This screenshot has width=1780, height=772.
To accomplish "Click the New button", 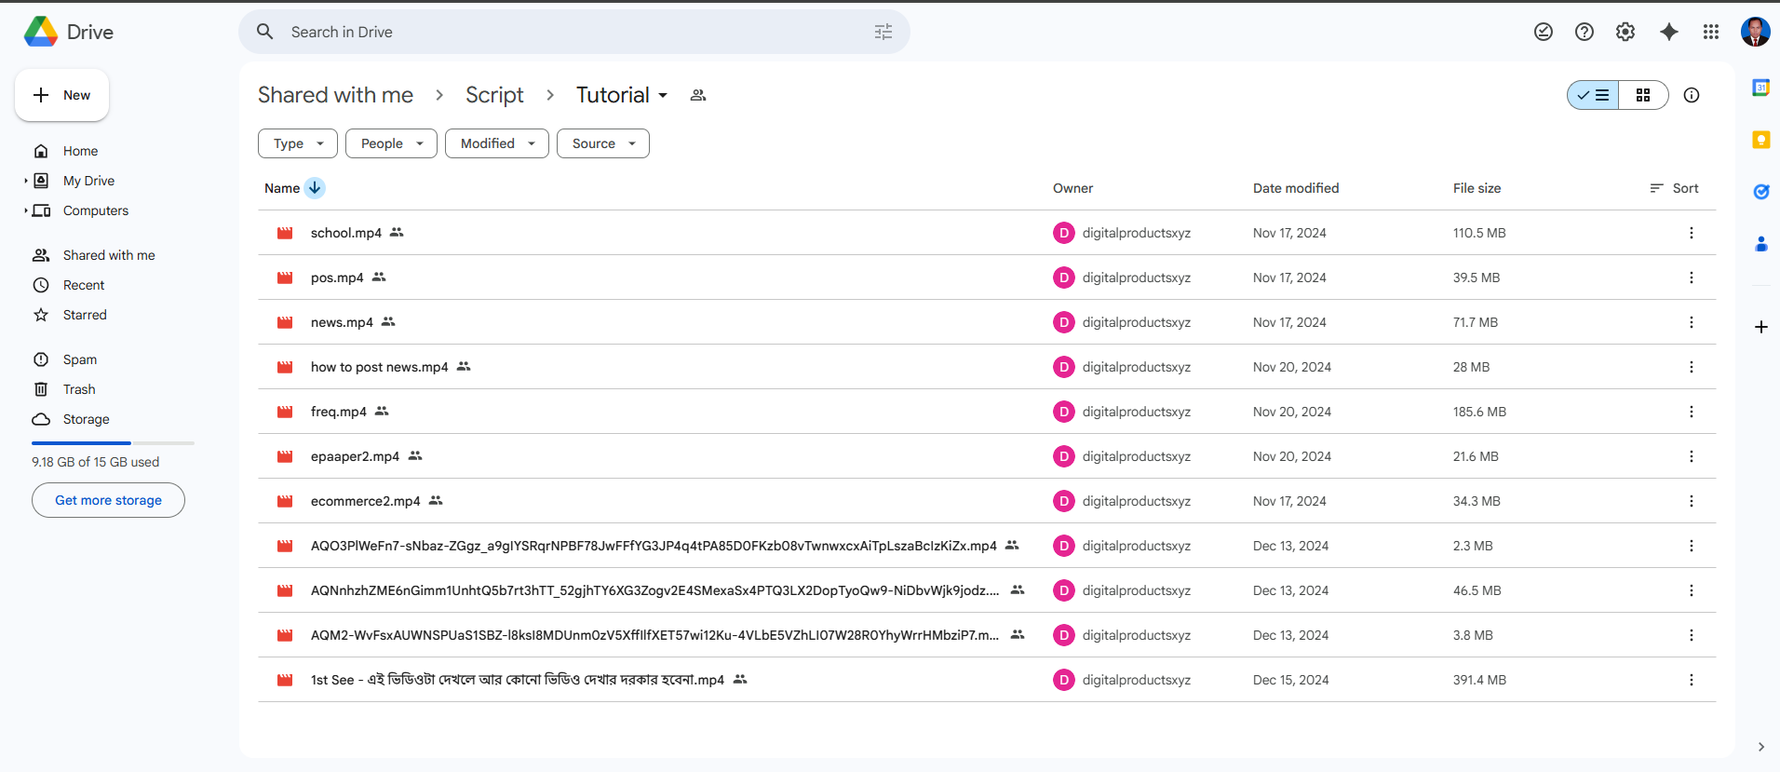I will point(62,95).
